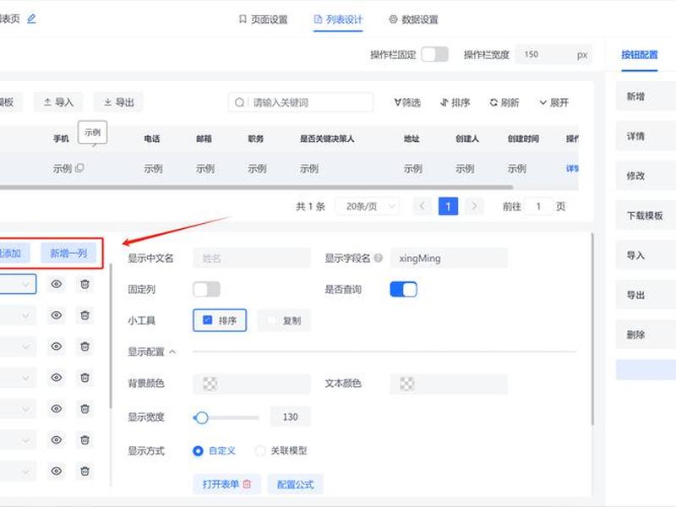Screen dimensions: 676x507
Task: Turn off the 是否查询 switch
Action: [404, 289]
